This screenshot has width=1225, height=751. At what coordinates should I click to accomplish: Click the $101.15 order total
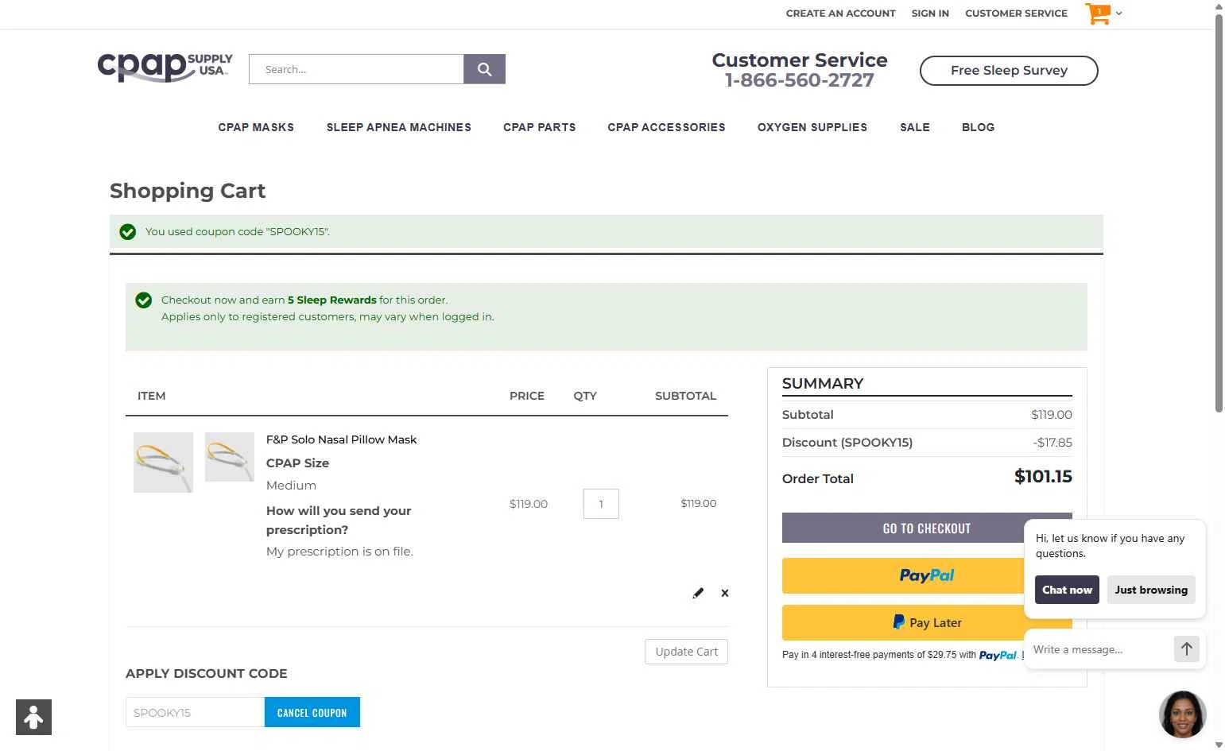tap(1043, 477)
